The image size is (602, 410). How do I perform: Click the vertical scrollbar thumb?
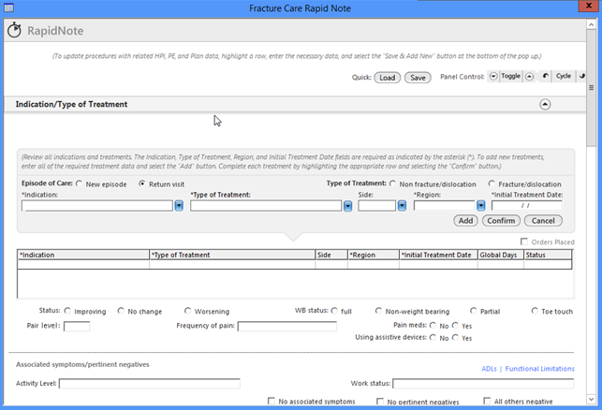coord(592,88)
